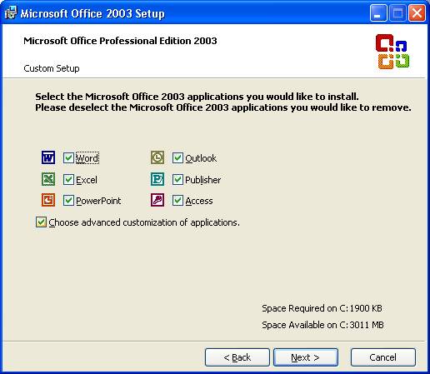The height and width of the screenshot is (374, 430).
Task: Go to the Next setup step
Action: [306, 357]
